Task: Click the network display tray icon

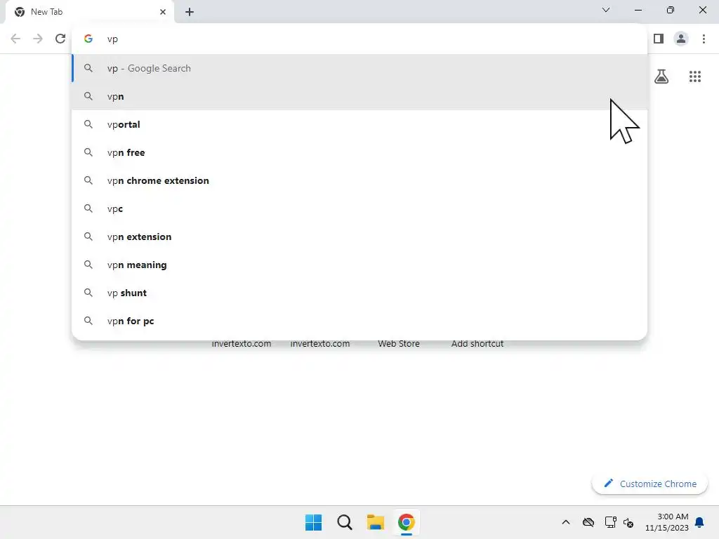Action: click(x=610, y=522)
